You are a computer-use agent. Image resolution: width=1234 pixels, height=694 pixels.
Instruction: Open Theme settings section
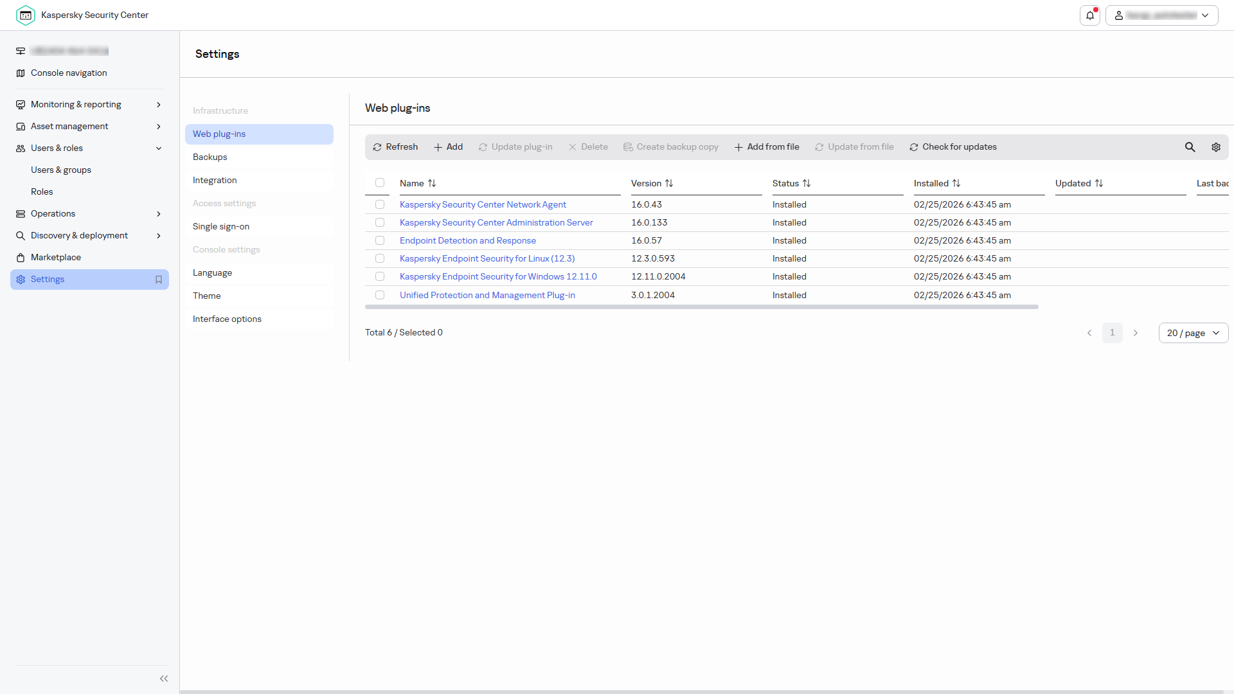(x=259, y=296)
